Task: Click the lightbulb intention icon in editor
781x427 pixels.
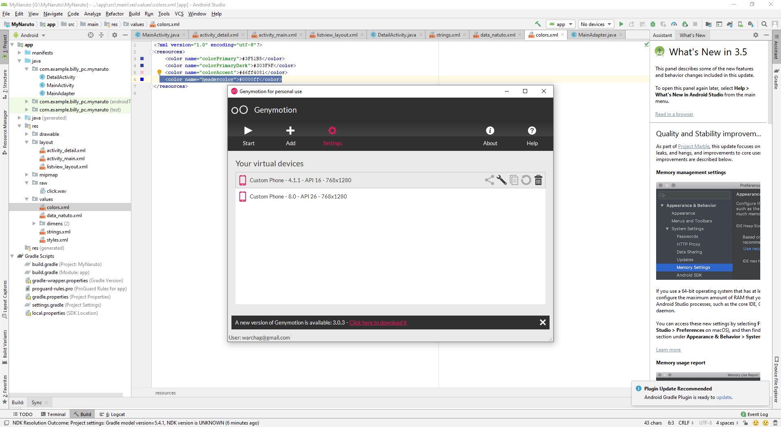Action: [x=159, y=72]
